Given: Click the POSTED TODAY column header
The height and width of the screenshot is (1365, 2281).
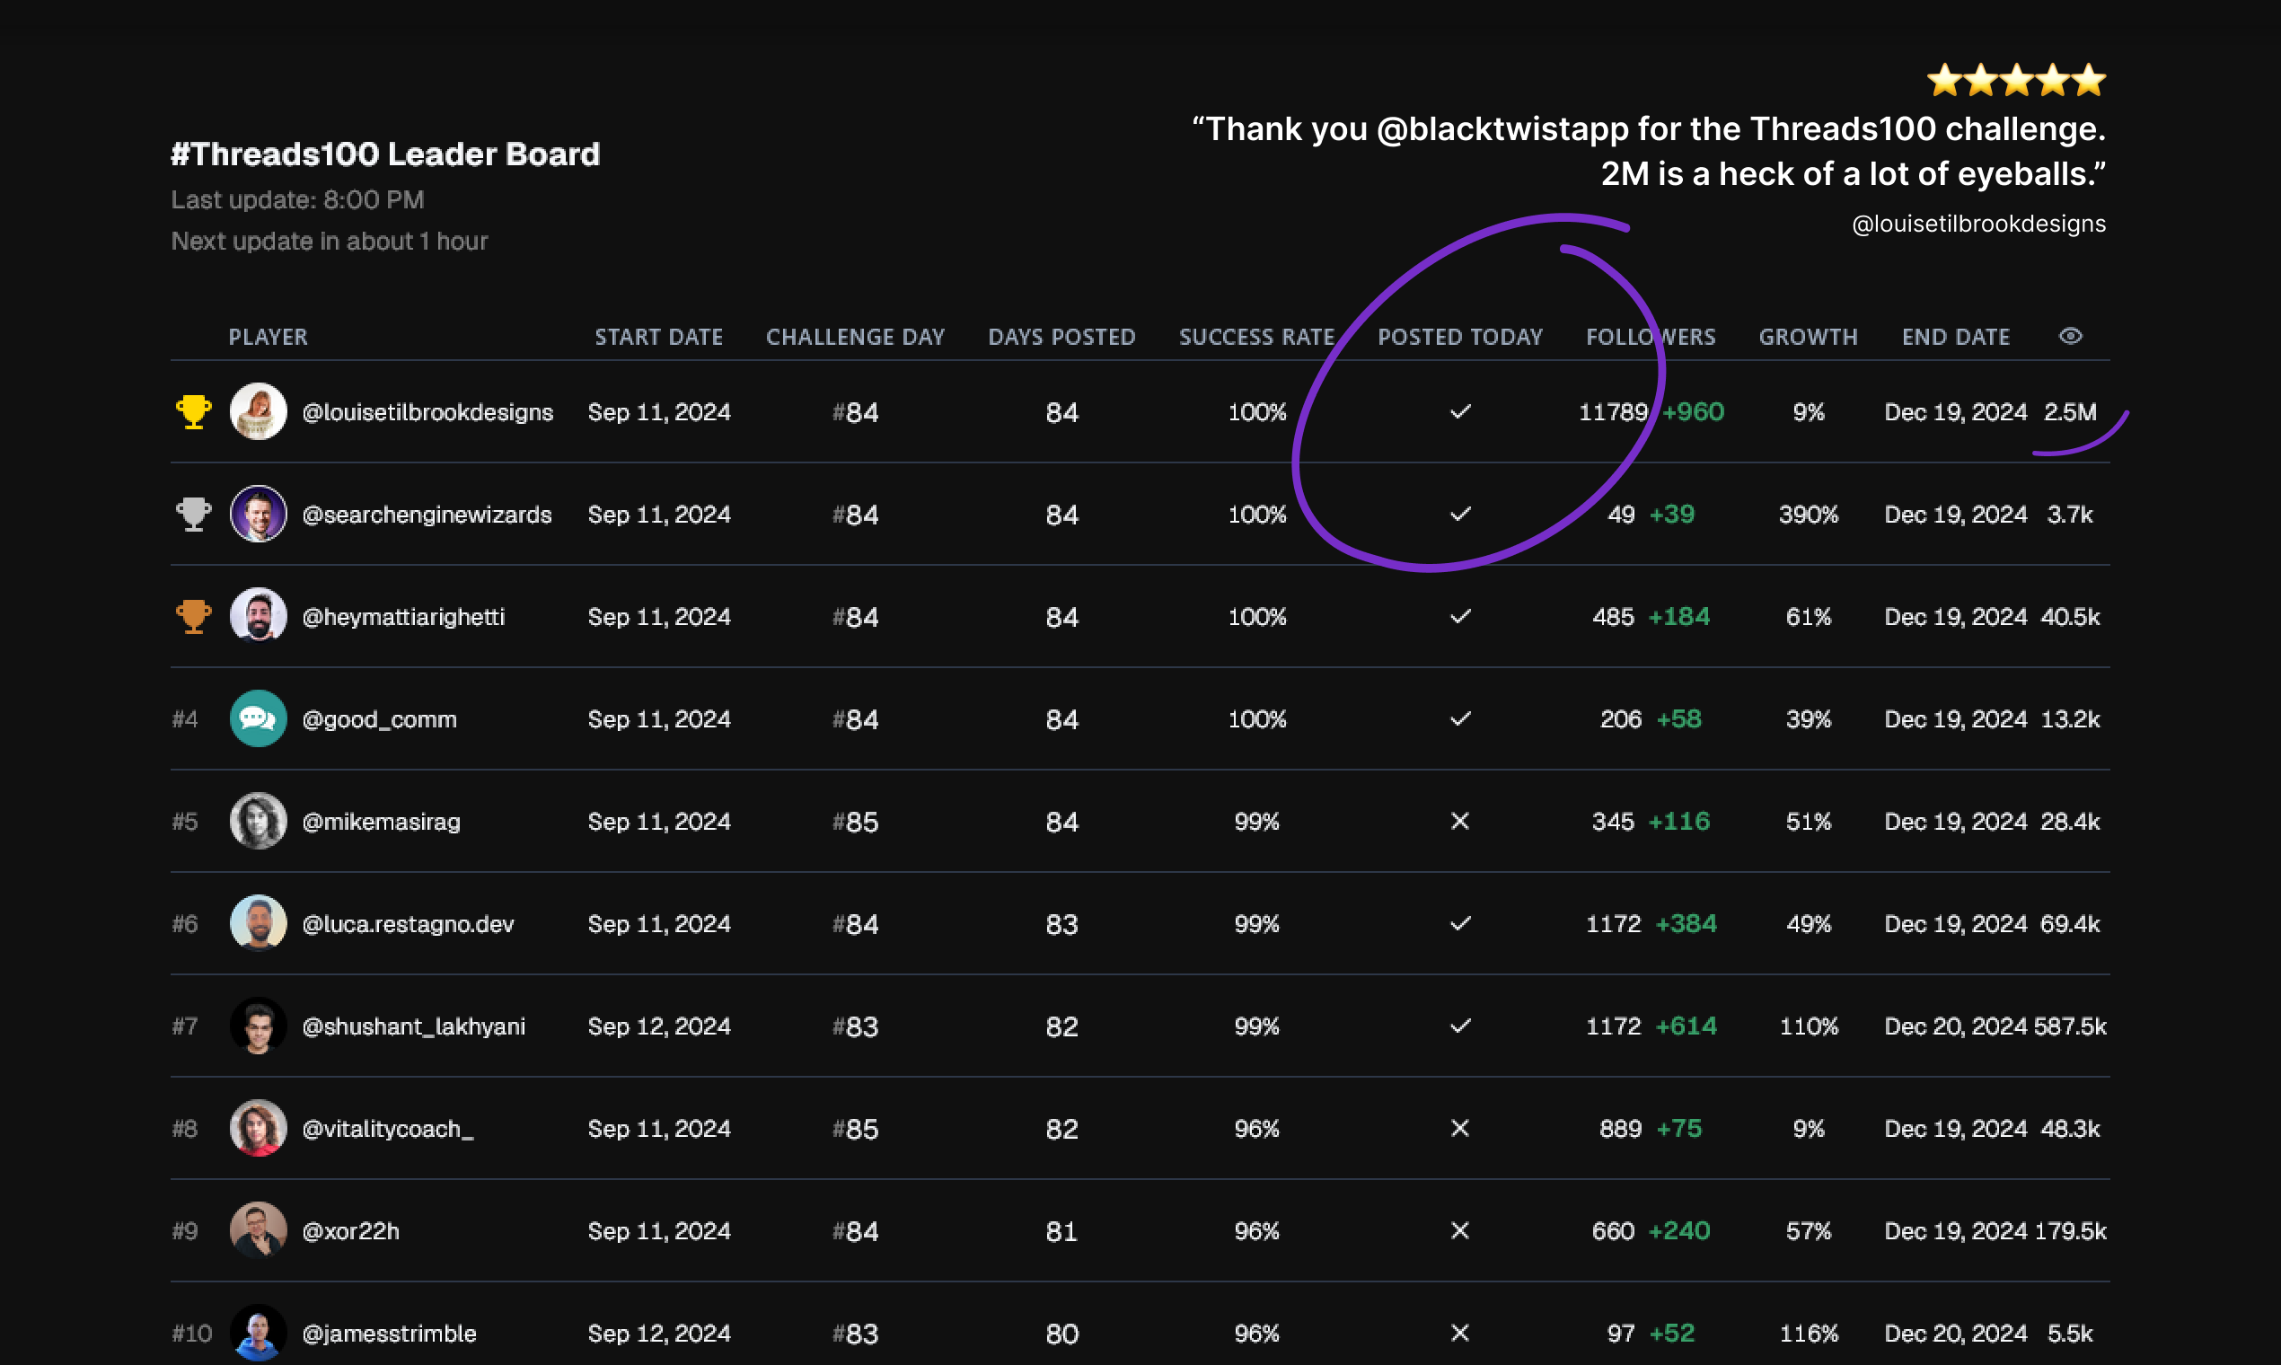Looking at the screenshot, I should (x=1459, y=337).
